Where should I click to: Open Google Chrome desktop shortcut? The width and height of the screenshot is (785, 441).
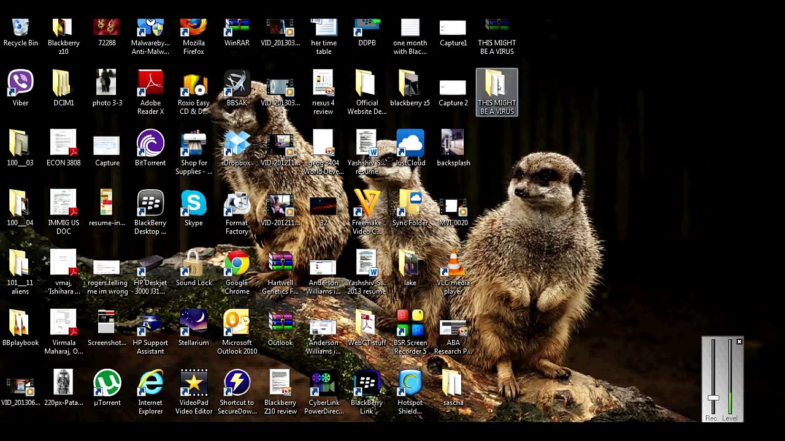(237, 273)
